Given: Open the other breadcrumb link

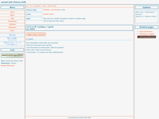Looking at the screenshot, I should (x=44, y=6).
